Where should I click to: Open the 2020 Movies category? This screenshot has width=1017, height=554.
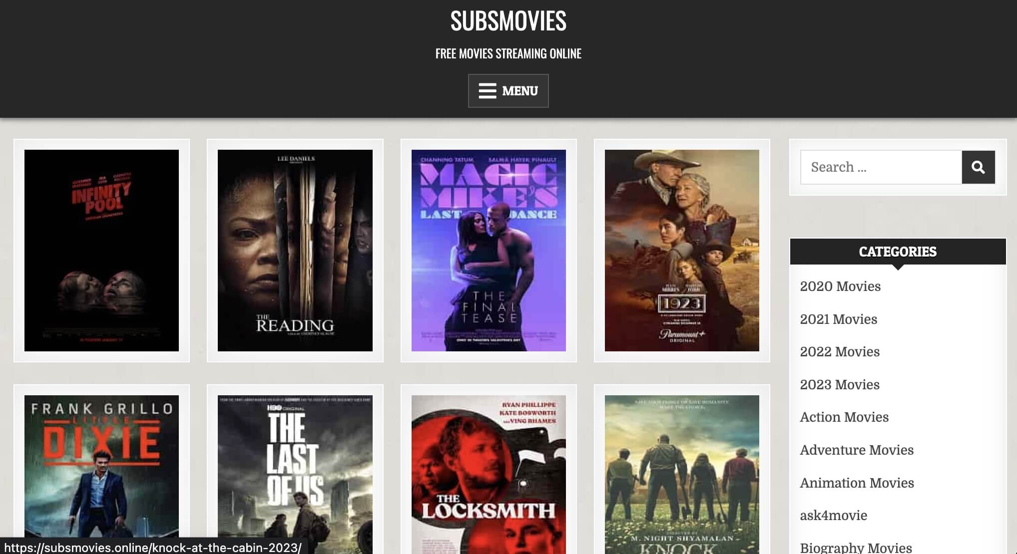pyautogui.click(x=840, y=286)
